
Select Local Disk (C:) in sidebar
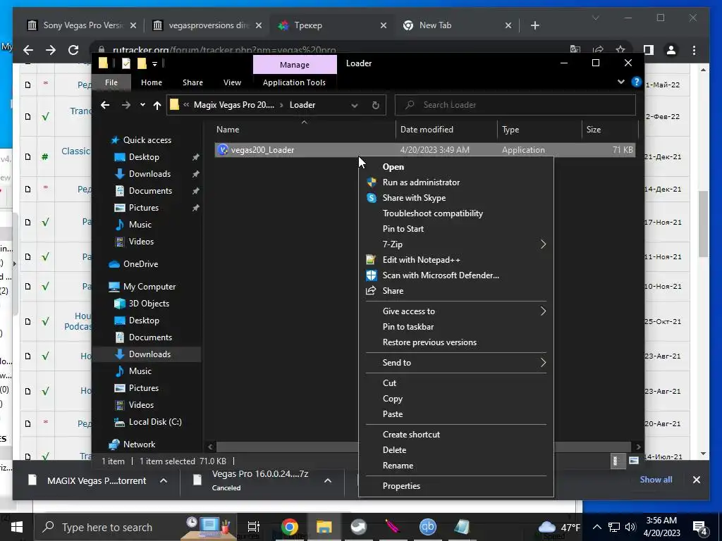click(x=154, y=422)
